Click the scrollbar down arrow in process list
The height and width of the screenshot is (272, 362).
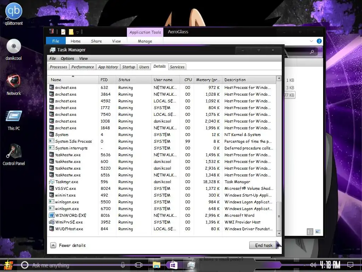pos(279,234)
